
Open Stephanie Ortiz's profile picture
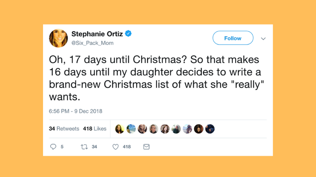pyautogui.click(x=58, y=38)
